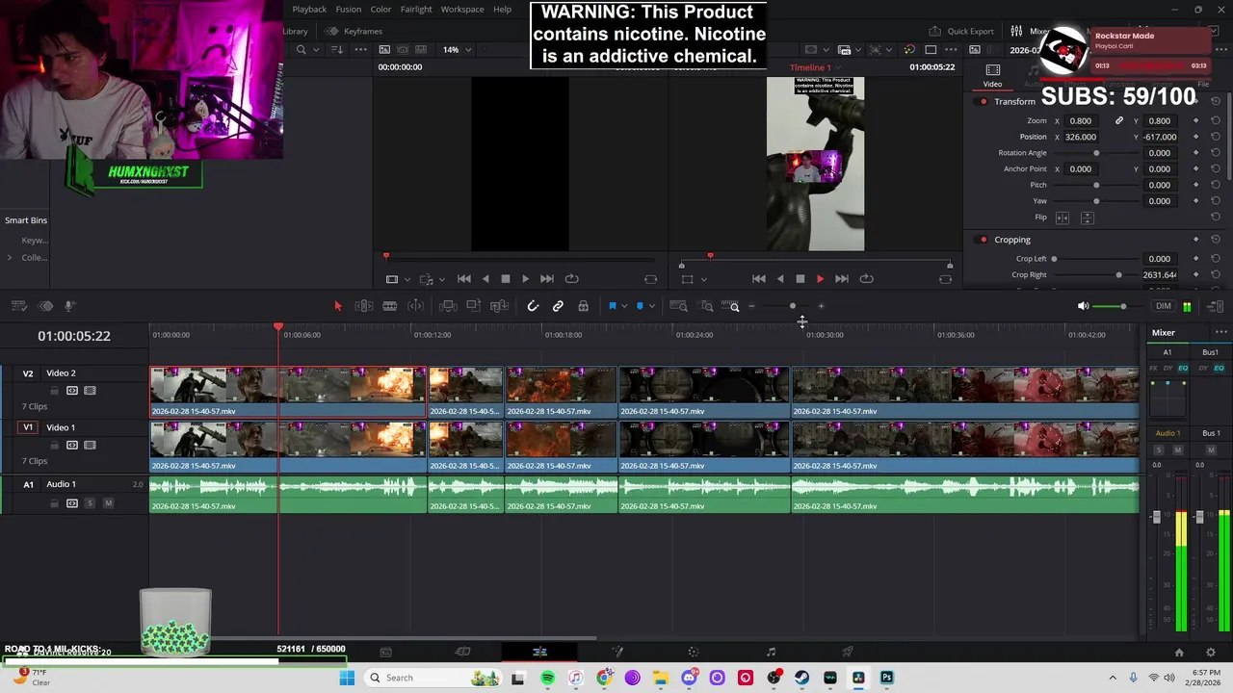Open the Fairlight menu
This screenshot has height=693, width=1233.
(416, 10)
